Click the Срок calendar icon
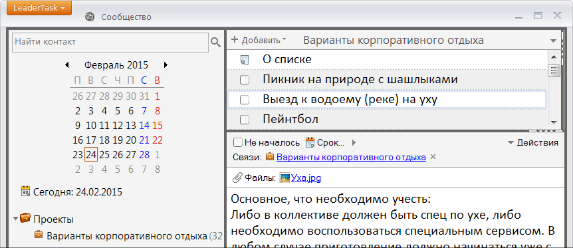Screen dimensions: 573x248 (x=310, y=142)
